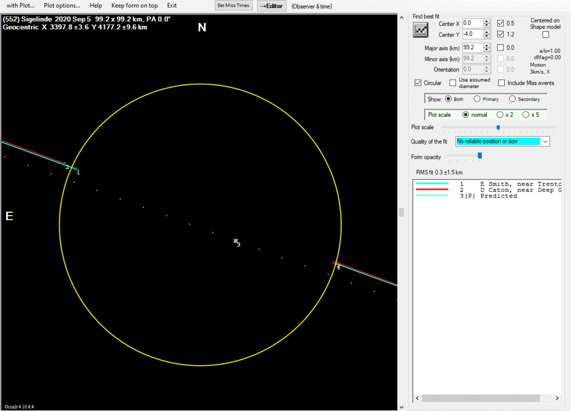Increase Center Y with up spinner
Viewport: 571px width, 411px height.
(487, 32)
